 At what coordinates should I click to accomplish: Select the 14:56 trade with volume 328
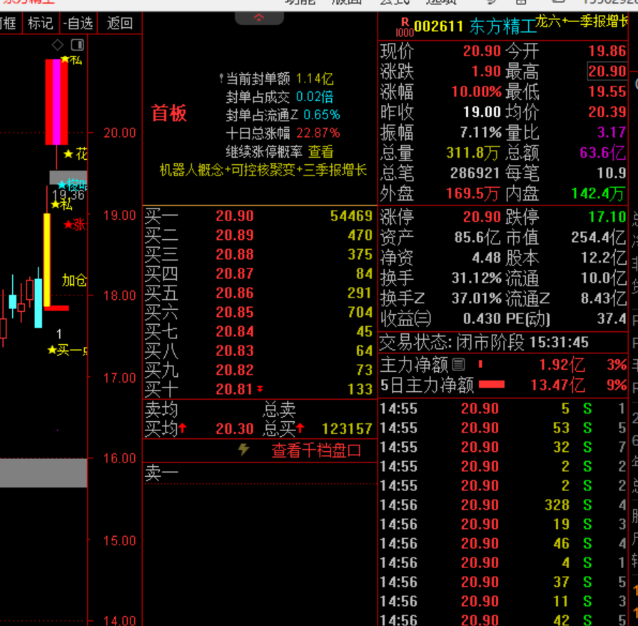coord(502,505)
